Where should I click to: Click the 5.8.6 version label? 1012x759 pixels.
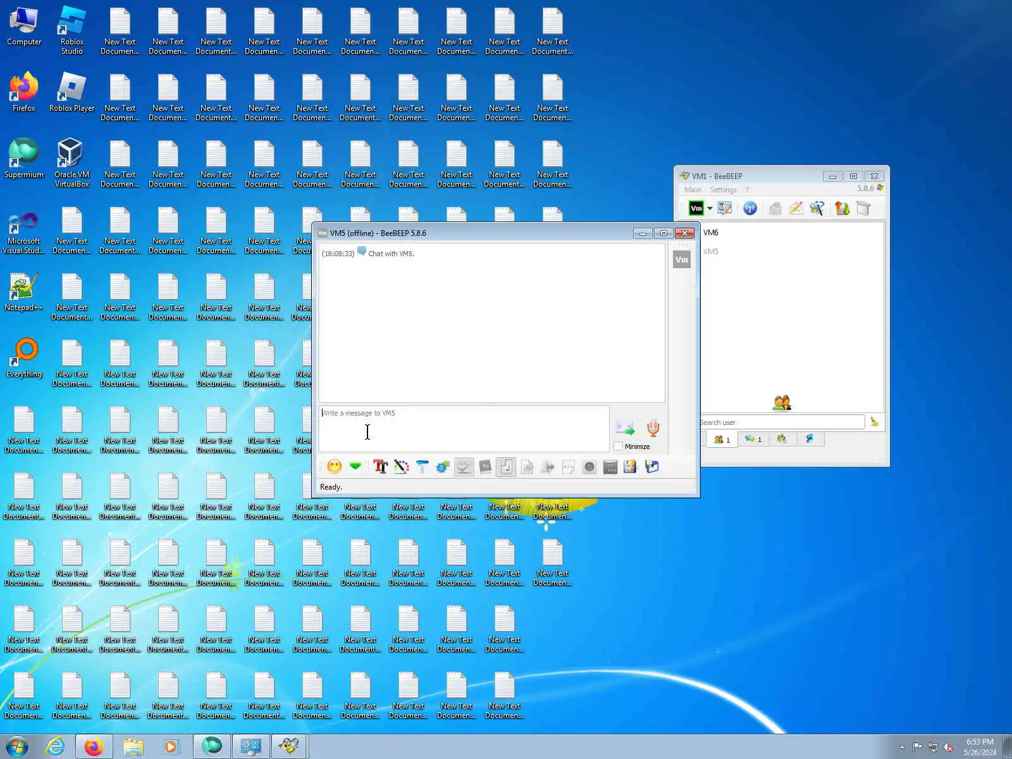click(865, 188)
